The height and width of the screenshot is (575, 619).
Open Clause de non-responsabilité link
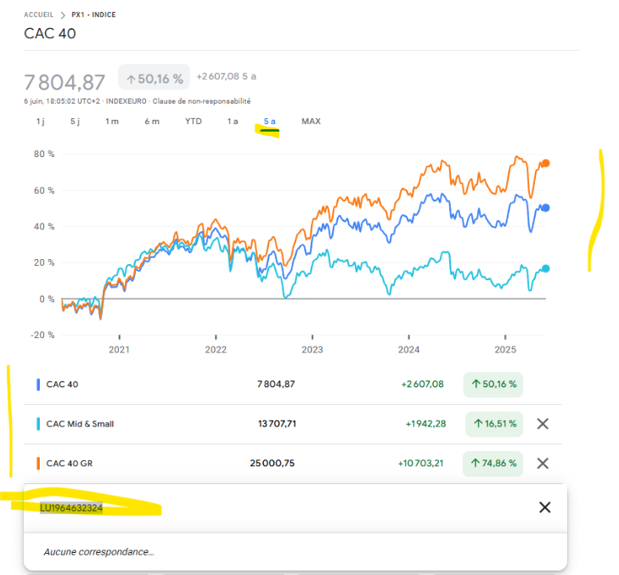(201, 101)
